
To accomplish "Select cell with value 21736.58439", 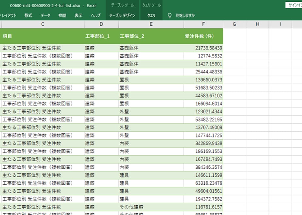I will pyautogui.click(x=203, y=48).
